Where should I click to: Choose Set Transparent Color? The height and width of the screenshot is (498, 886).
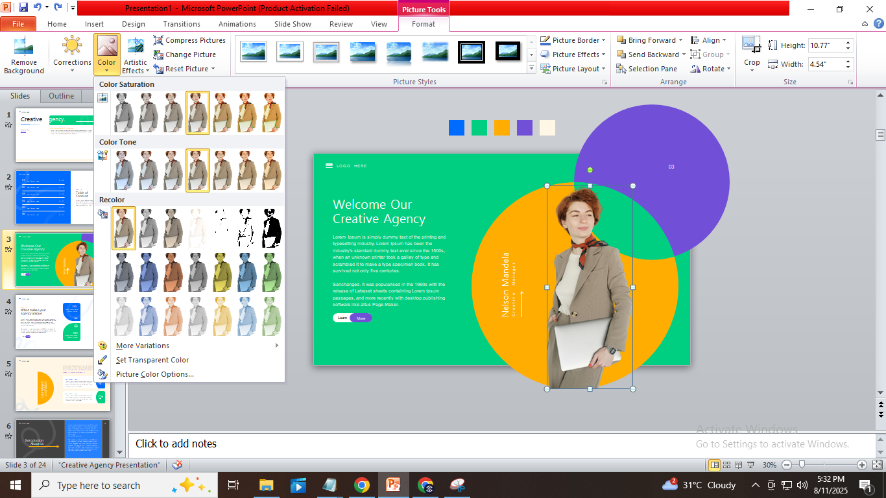point(152,360)
